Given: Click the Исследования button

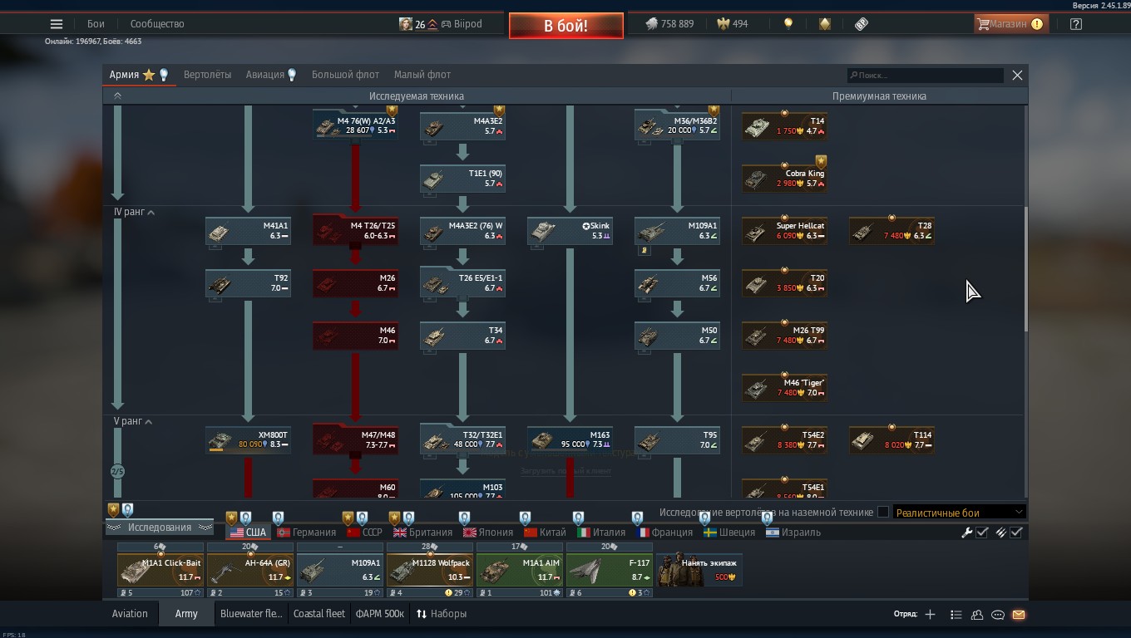Looking at the screenshot, I should pyautogui.click(x=160, y=528).
